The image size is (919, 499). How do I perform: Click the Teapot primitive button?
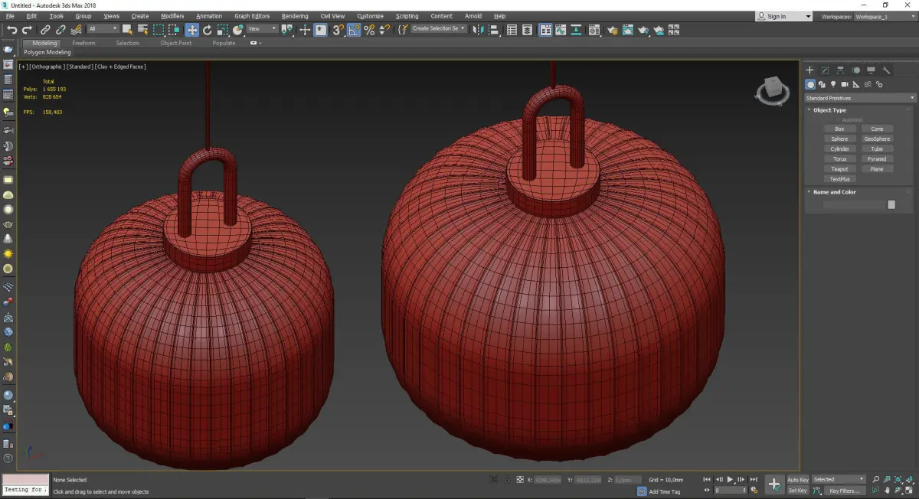839,169
